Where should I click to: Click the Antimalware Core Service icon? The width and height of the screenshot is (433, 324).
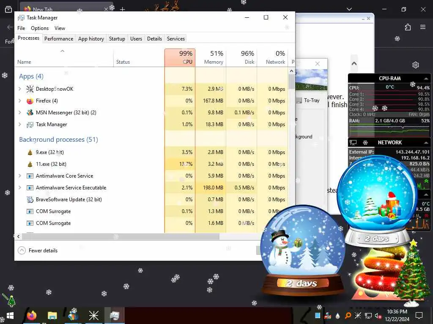[30, 176]
